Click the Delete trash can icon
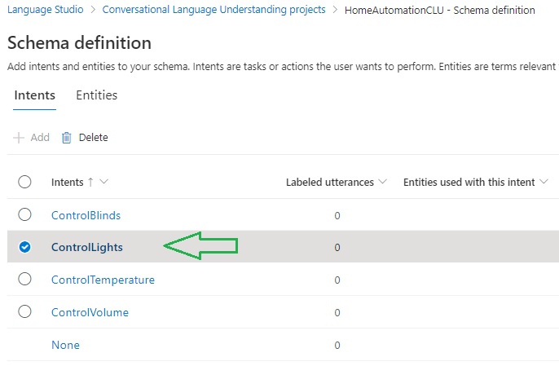Image resolution: width=559 pixels, height=366 pixels. [x=67, y=138]
